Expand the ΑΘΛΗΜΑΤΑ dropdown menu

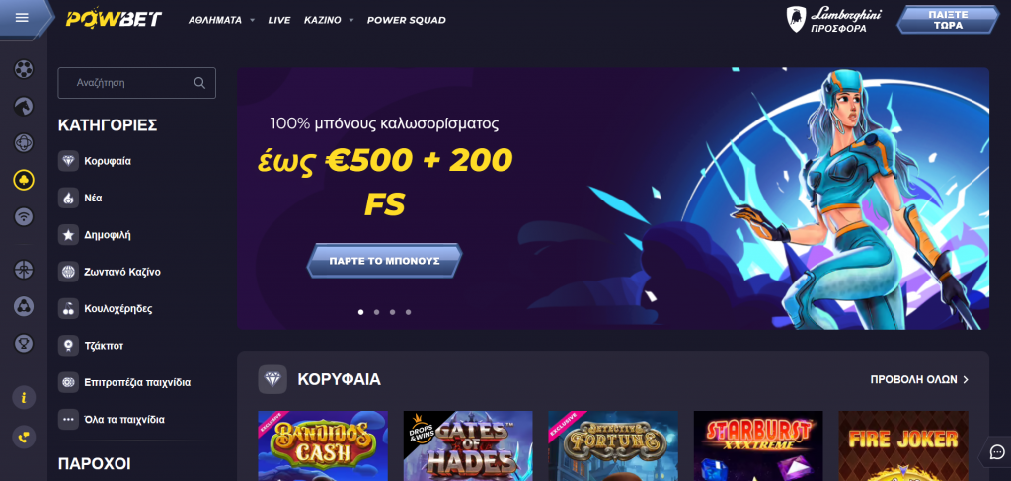pyautogui.click(x=221, y=20)
